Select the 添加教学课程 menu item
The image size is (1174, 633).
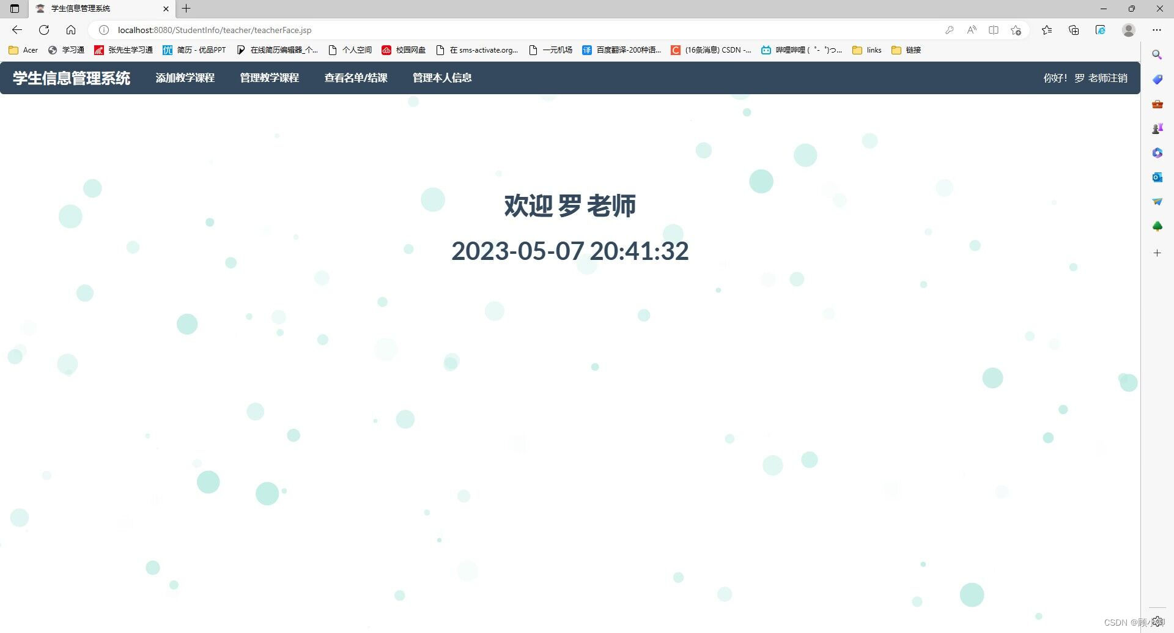pyautogui.click(x=185, y=78)
